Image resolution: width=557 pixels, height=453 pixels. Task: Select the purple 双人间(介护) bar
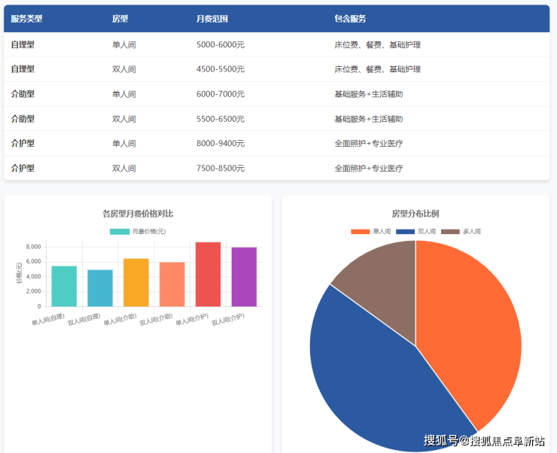click(244, 277)
